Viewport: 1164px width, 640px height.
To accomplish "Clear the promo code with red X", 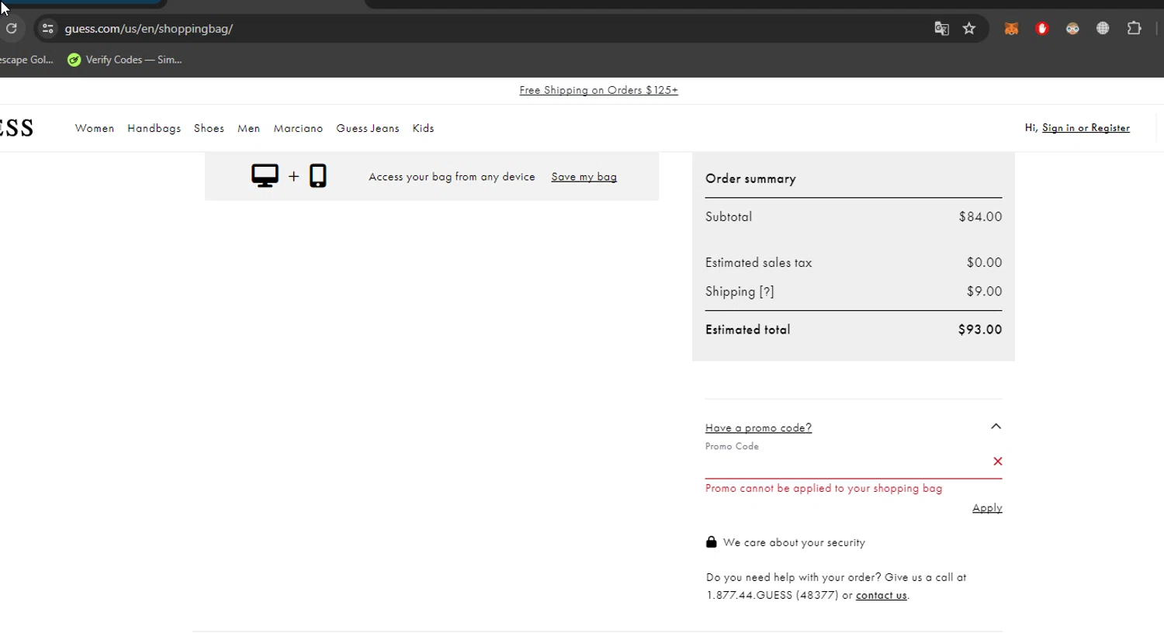I will pyautogui.click(x=998, y=462).
